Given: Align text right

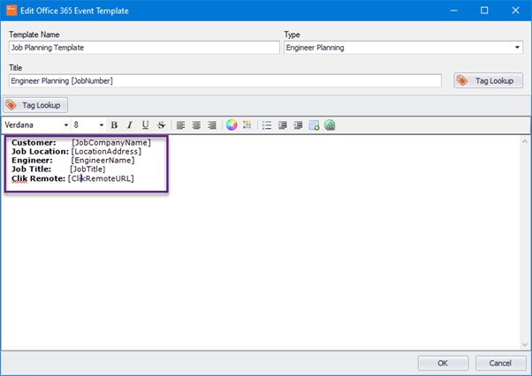Looking at the screenshot, I should click(212, 125).
